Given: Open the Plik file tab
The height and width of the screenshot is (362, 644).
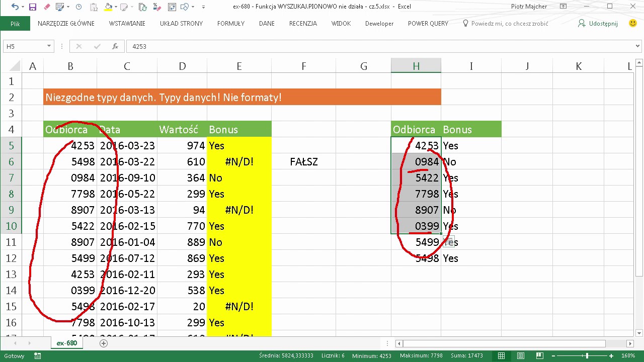Looking at the screenshot, I should [15, 24].
